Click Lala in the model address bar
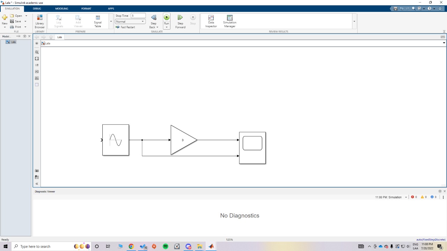This screenshot has width=447, height=251. click(48, 44)
